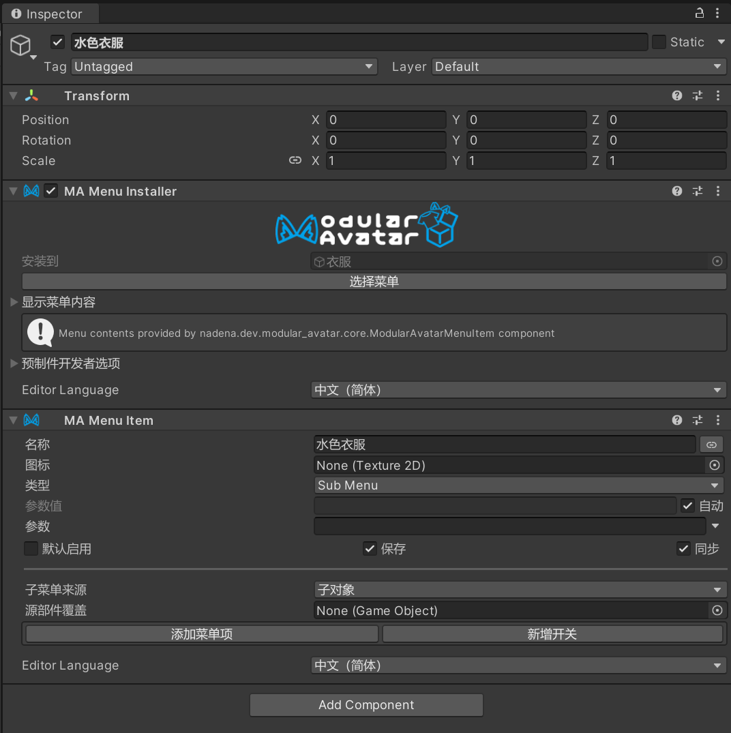The image size is (731, 733).
Task: Click the scale proportions link icon
Action: [x=295, y=161]
